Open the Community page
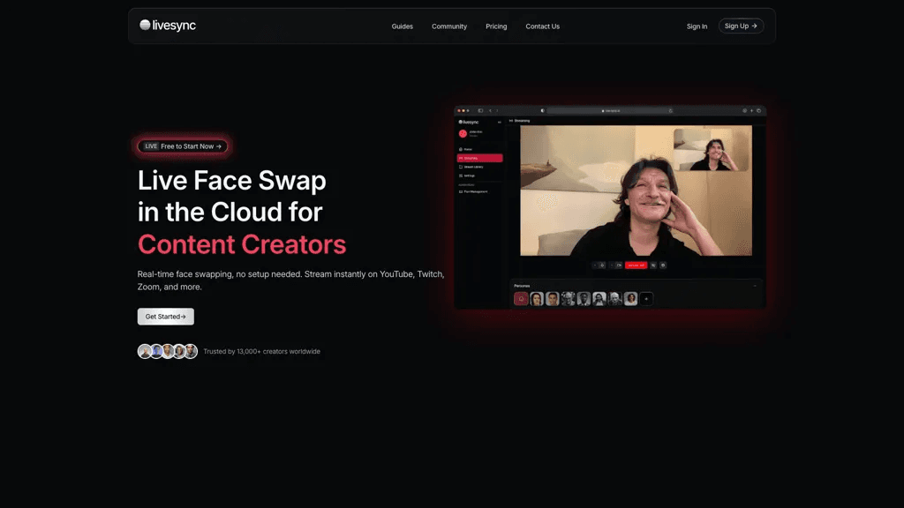904x508 pixels. [449, 26]
